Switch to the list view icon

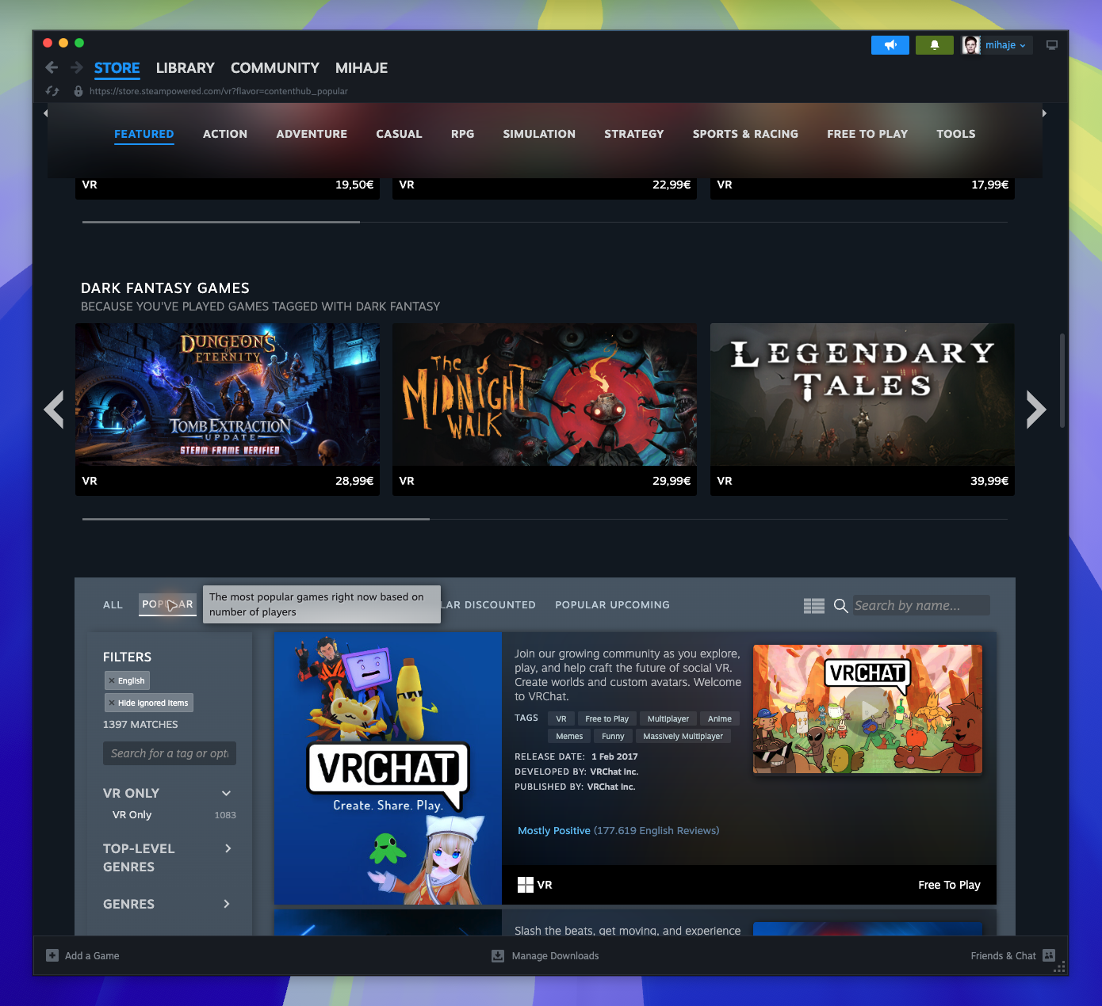(814, 606)
